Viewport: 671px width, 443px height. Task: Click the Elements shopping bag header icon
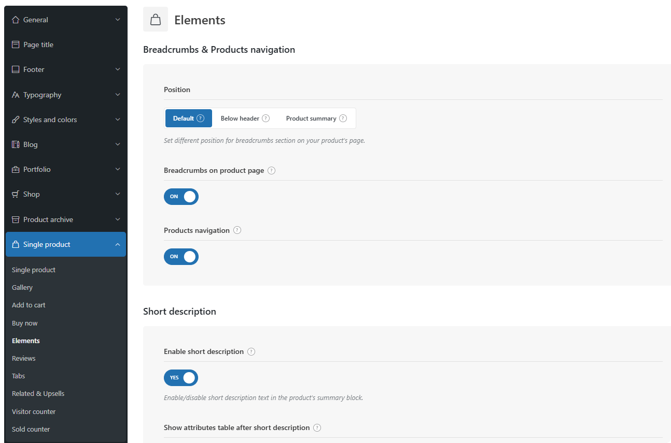(x=156, y=20)
